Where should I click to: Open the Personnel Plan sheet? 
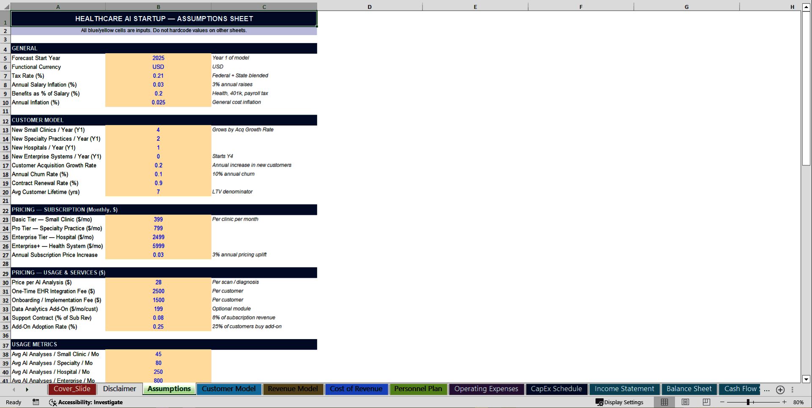(x=418, y=389)
